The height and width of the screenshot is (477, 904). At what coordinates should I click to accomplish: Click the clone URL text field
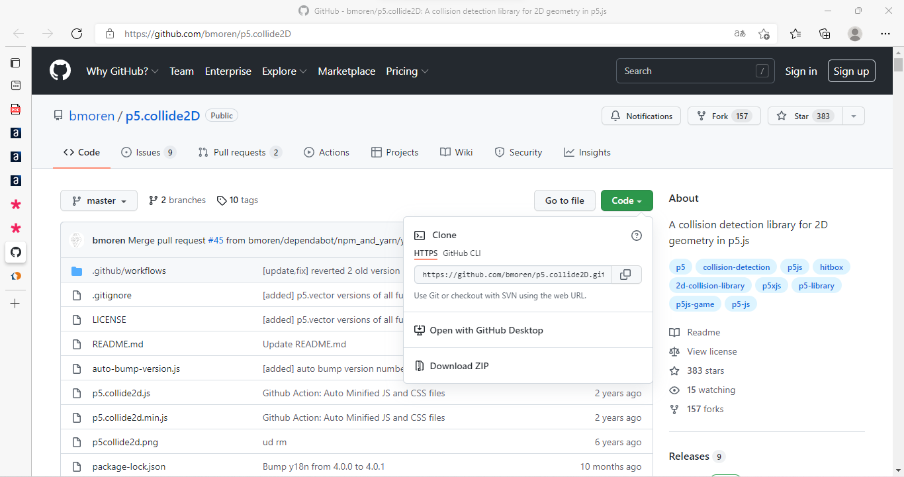click(513, 275)
